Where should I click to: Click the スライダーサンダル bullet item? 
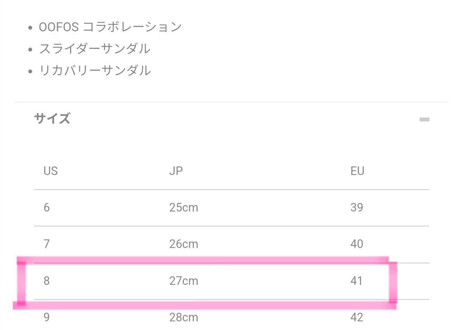pyautogui.click(x=94, y=48)
